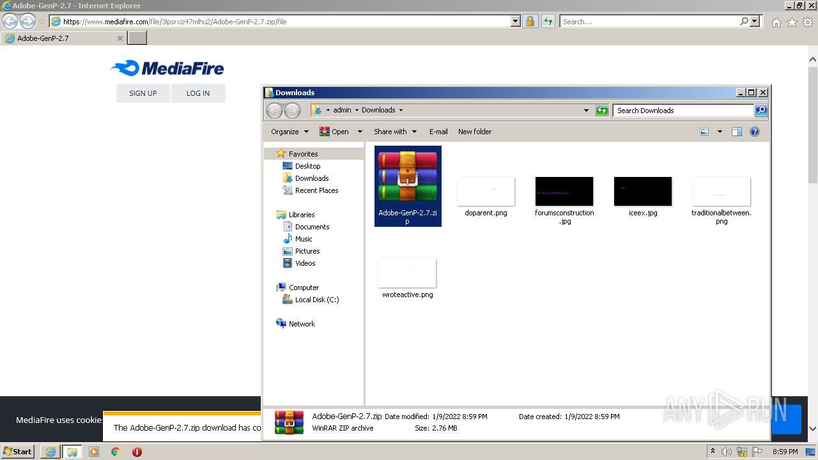Open the IE tools gear icon
This screenshot has width=818, height=460.
[808, 22]
